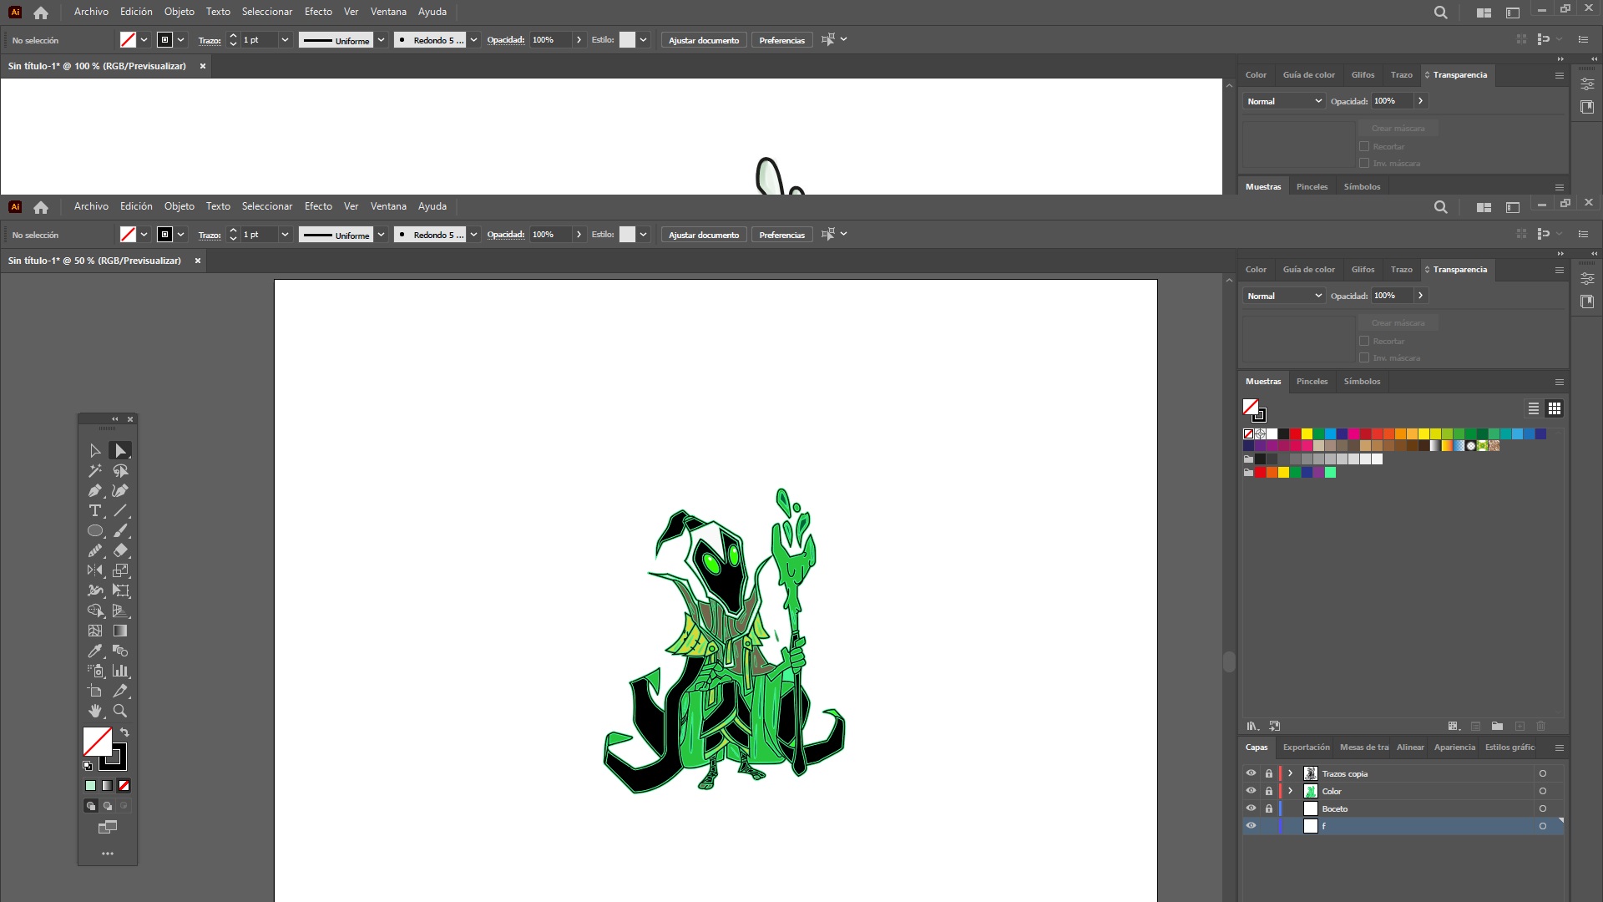This screenshot has width=1603, height=902.
Task: Choose the Blend tool
Action: (x=120, y=651)
